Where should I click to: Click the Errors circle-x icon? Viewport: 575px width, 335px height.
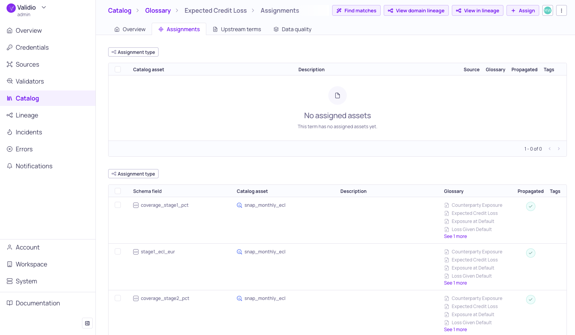[x=10, y=149]
